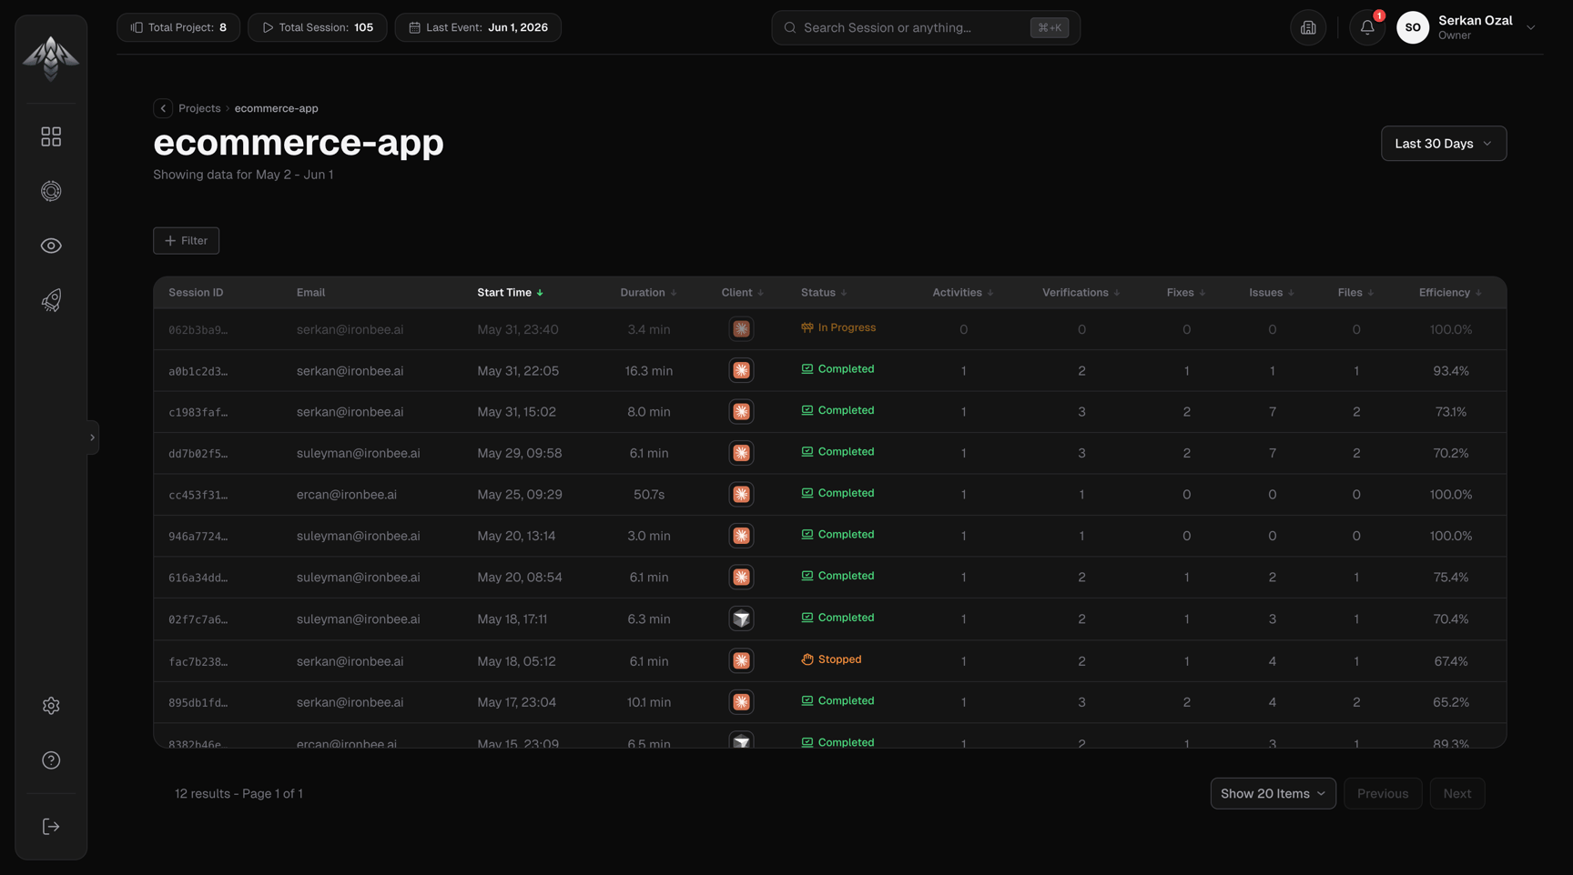Open session 02f7c7a6

198,619
